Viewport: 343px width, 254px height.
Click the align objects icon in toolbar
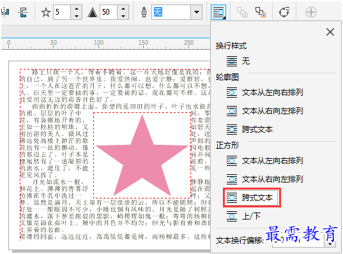tap(5, 12)
